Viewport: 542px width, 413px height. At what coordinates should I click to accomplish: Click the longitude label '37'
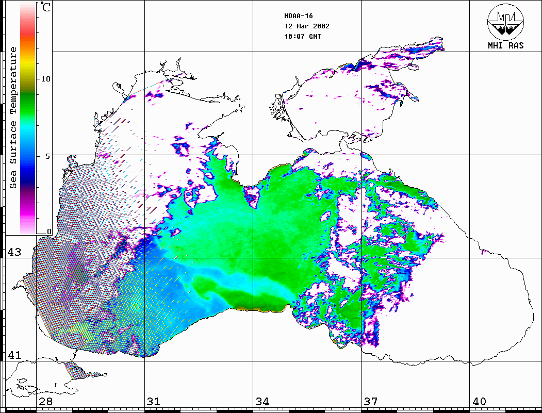click(371, 402)
